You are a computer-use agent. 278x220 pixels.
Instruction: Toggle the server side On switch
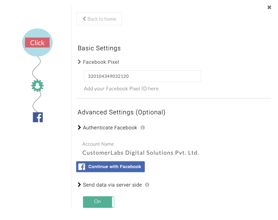point(99,202)
